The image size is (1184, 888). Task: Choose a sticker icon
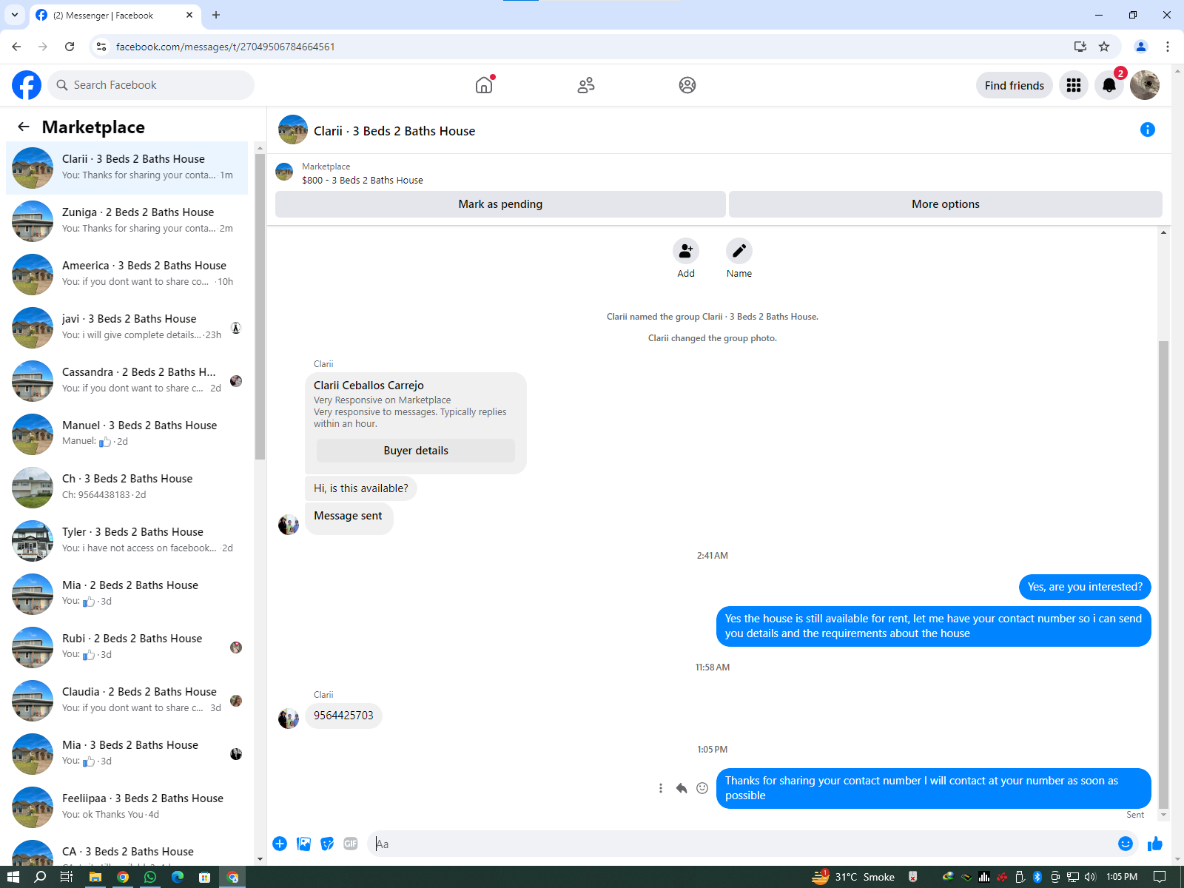coord(327,844)
